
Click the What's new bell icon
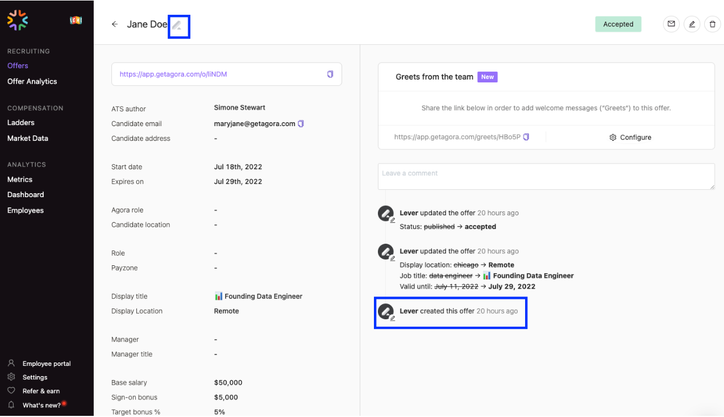[11, 405]
